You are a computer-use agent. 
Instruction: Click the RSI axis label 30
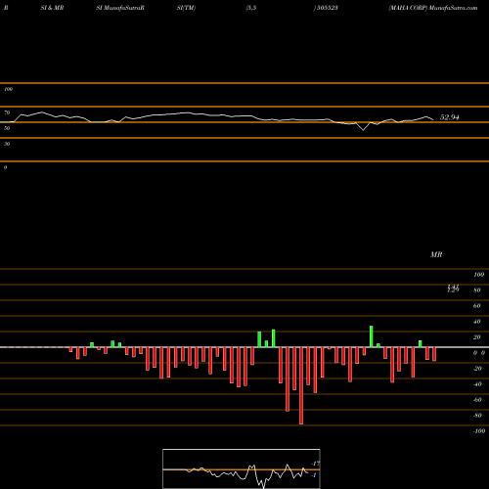[7, 144]
